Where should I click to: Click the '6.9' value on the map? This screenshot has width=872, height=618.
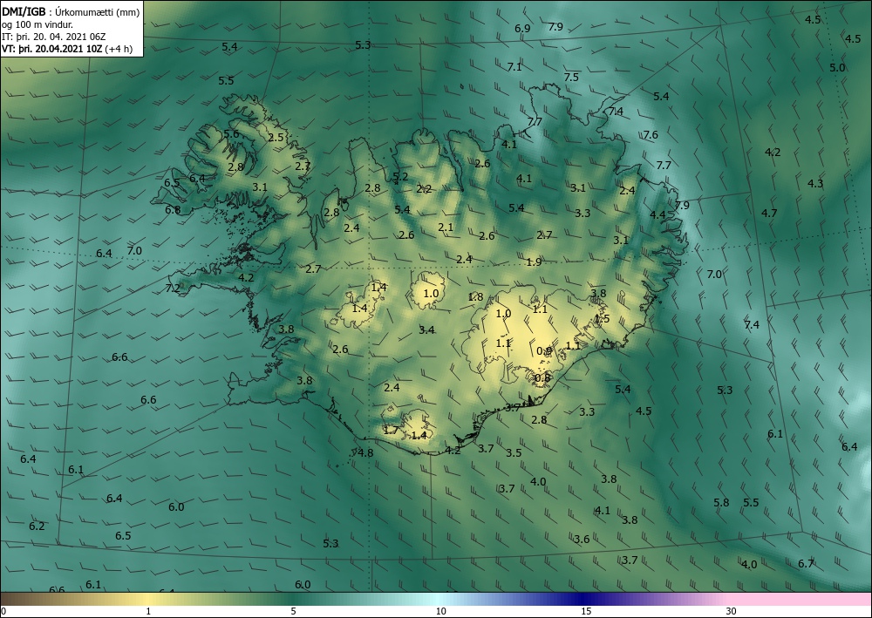tap(522, 29)
